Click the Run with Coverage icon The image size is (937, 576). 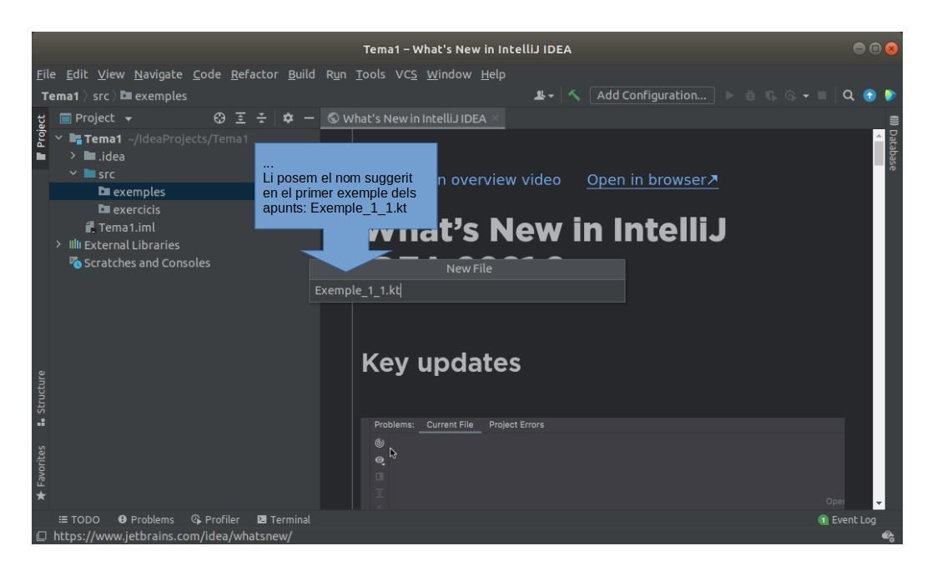pyautogui.click(x=771, y=96)
